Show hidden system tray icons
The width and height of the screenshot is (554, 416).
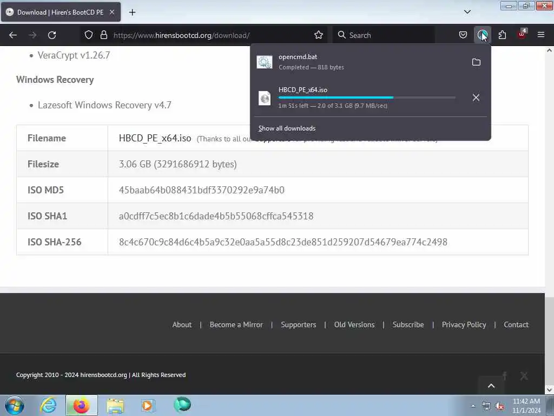click(473, 406)
